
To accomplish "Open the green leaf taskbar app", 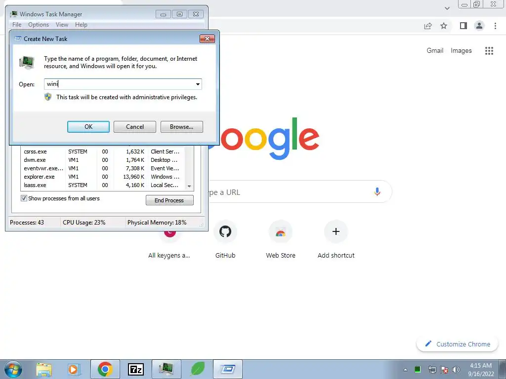I will pos(197,369).
